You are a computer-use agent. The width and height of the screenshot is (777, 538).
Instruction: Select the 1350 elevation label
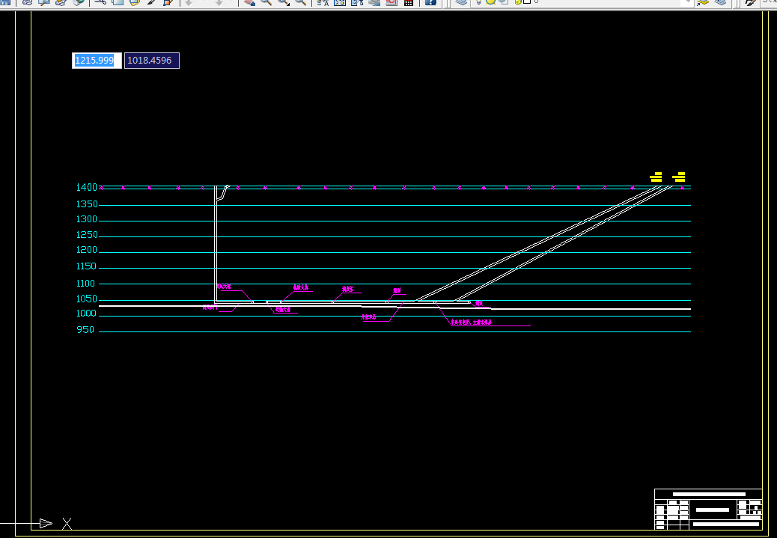(x=88, y=204)
